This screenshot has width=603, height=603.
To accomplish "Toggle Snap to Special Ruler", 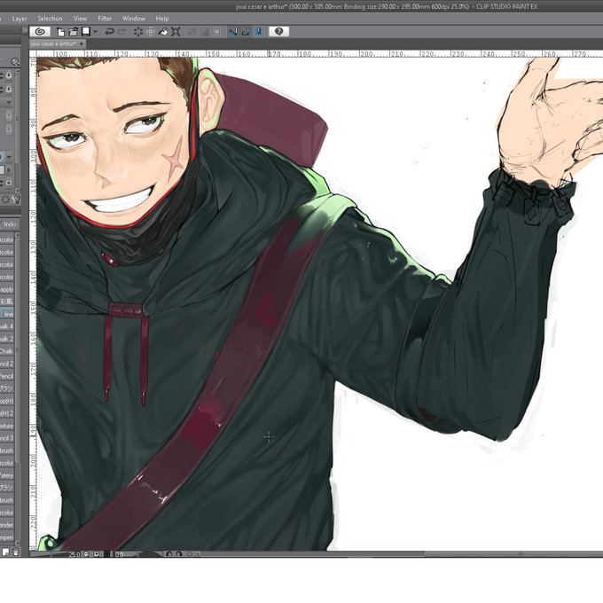I will point(246,32).
